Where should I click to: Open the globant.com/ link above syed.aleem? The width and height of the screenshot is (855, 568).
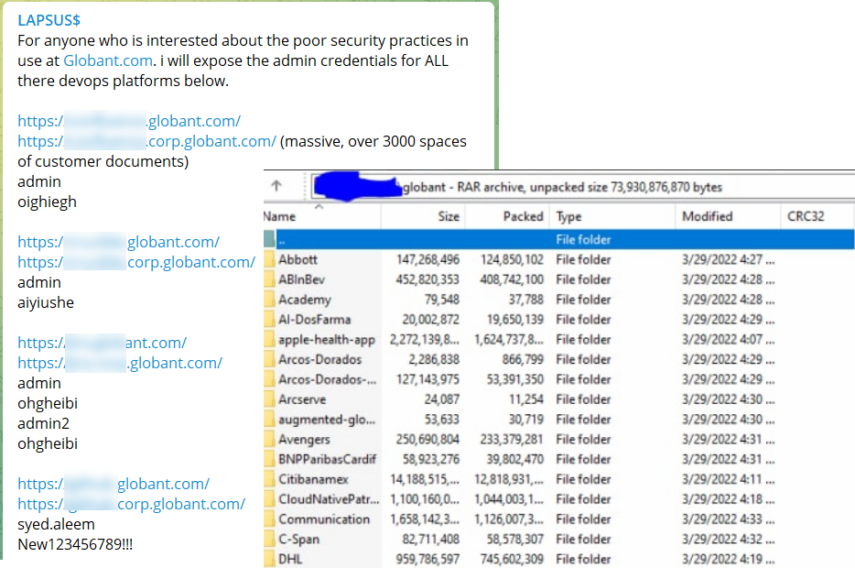coord(114,484)
